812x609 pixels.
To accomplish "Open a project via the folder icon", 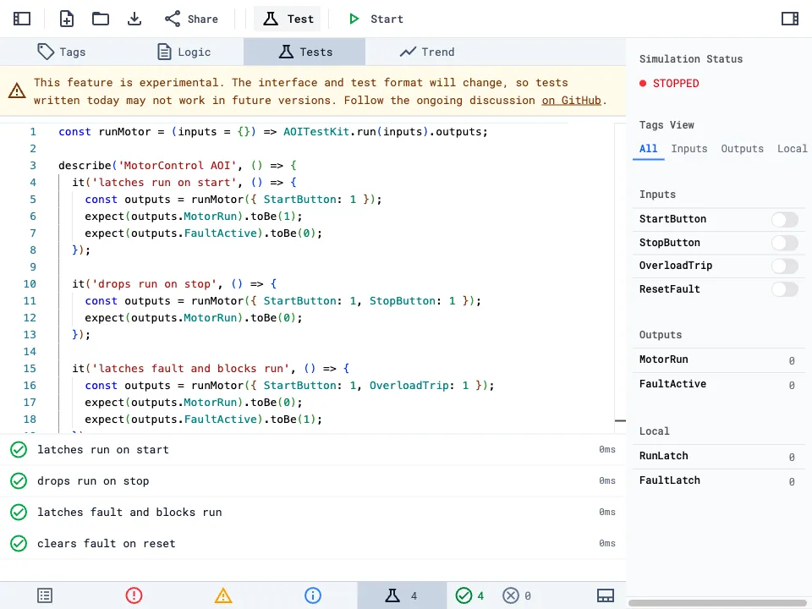I will tap(101, 19).
